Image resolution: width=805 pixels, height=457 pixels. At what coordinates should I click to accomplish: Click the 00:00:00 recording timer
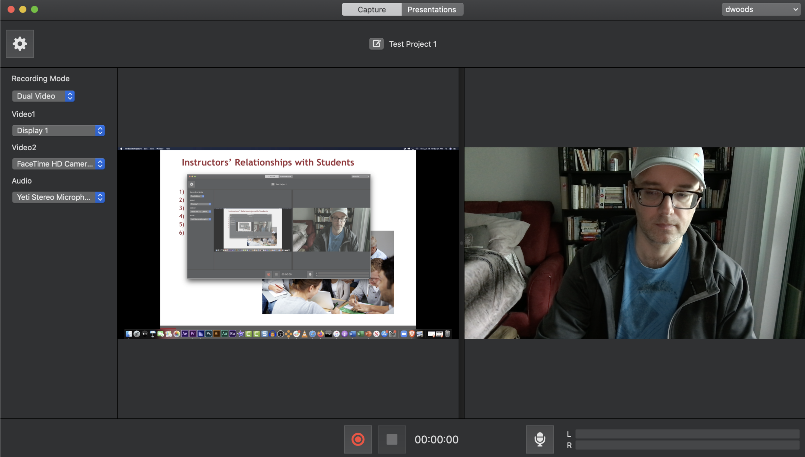[436, 439]
